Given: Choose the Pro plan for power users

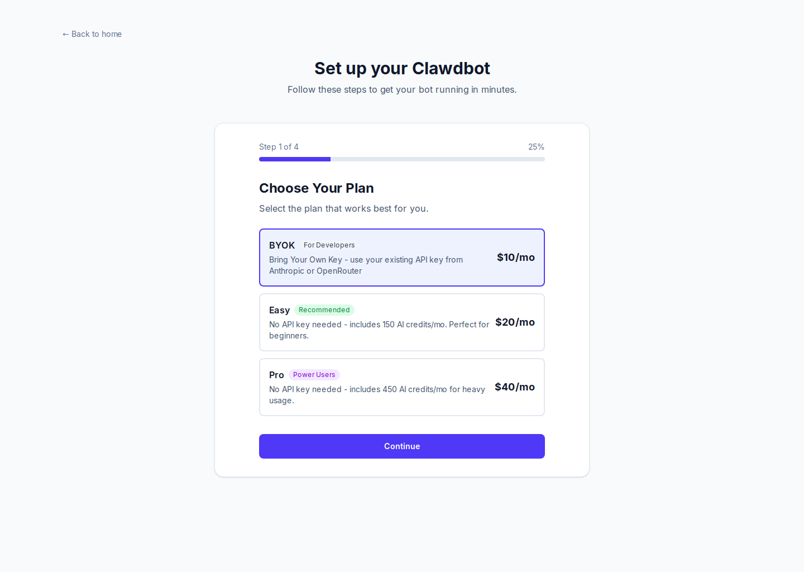Looking at the screenshot, I should [401, 387].
